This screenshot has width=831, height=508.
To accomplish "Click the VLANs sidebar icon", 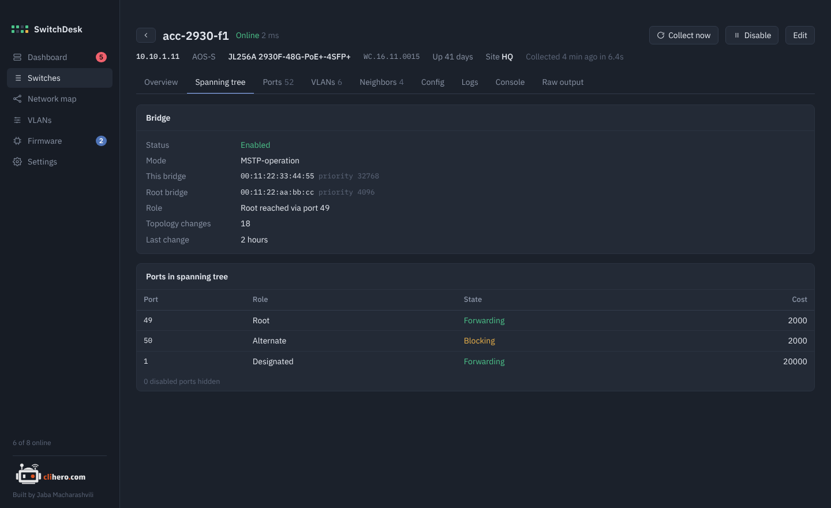I will click(x=17, y=120).
